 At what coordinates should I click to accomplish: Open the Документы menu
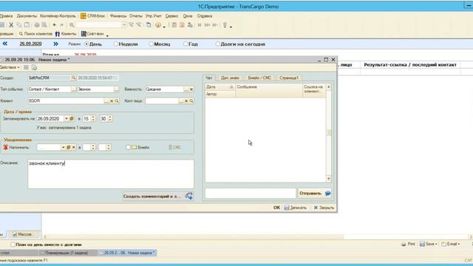[x=27, y=16]
